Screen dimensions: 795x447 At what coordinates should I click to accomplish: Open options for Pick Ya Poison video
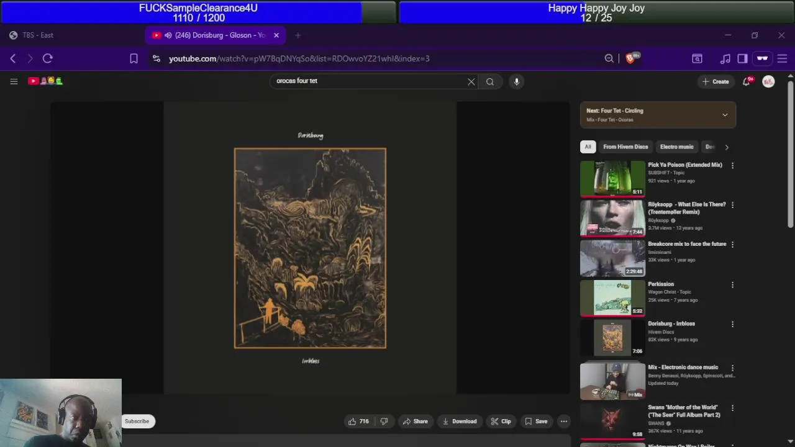pyautogui.click(x=733, y=166)
